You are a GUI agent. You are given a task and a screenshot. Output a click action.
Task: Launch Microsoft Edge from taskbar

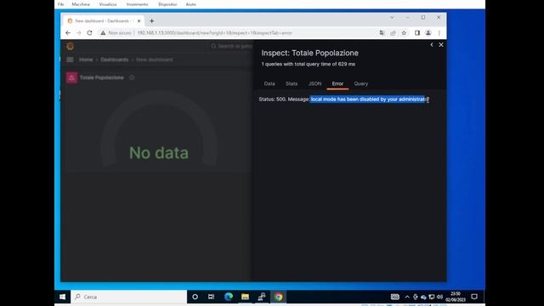229,297
